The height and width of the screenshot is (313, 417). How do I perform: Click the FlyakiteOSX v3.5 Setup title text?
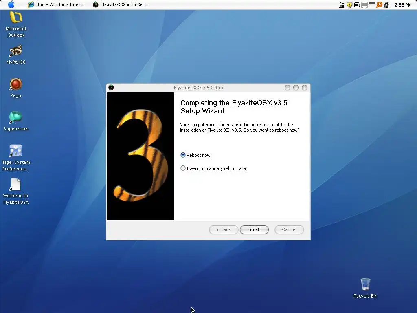pos(198,88)
